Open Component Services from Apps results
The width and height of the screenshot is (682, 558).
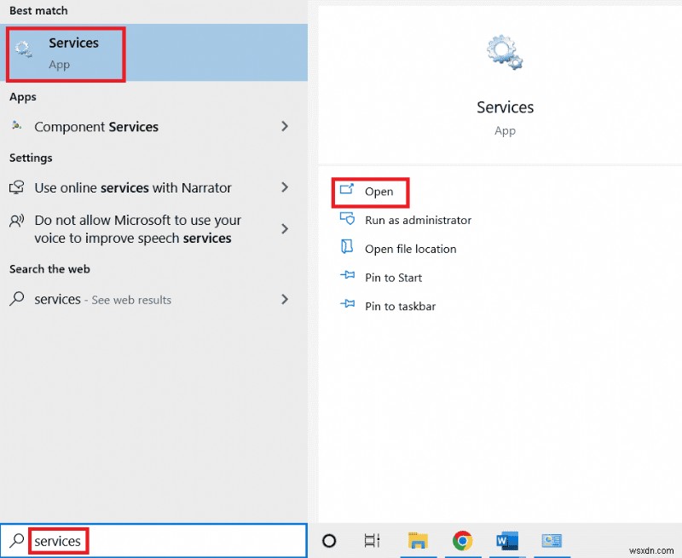coord(153,126)
